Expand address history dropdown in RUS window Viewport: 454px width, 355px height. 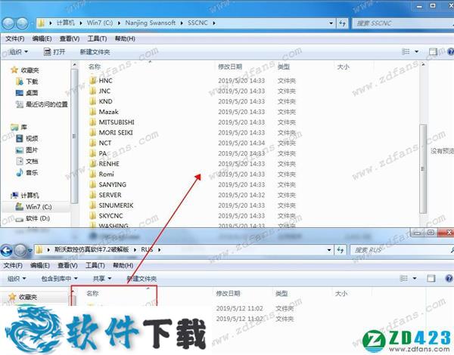coord(329,250)
